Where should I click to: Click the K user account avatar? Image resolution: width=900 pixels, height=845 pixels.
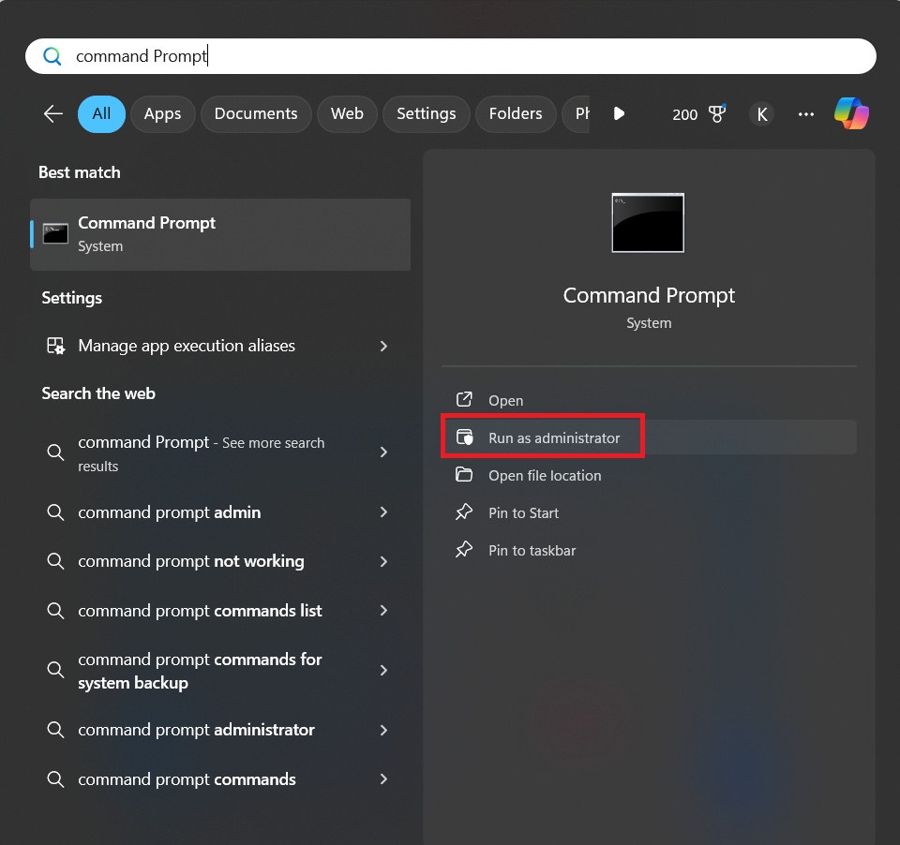pyautogui.click(x=761, y=114)
